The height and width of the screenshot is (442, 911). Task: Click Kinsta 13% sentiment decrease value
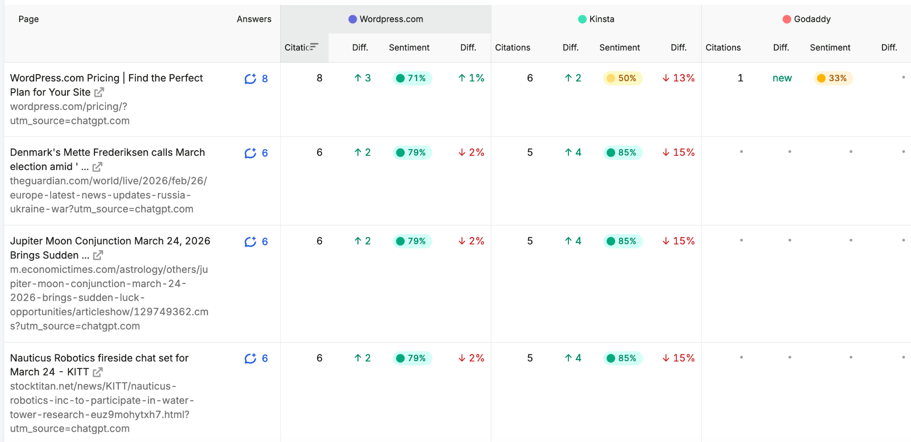pyautogui.click(x=678, y=78)
